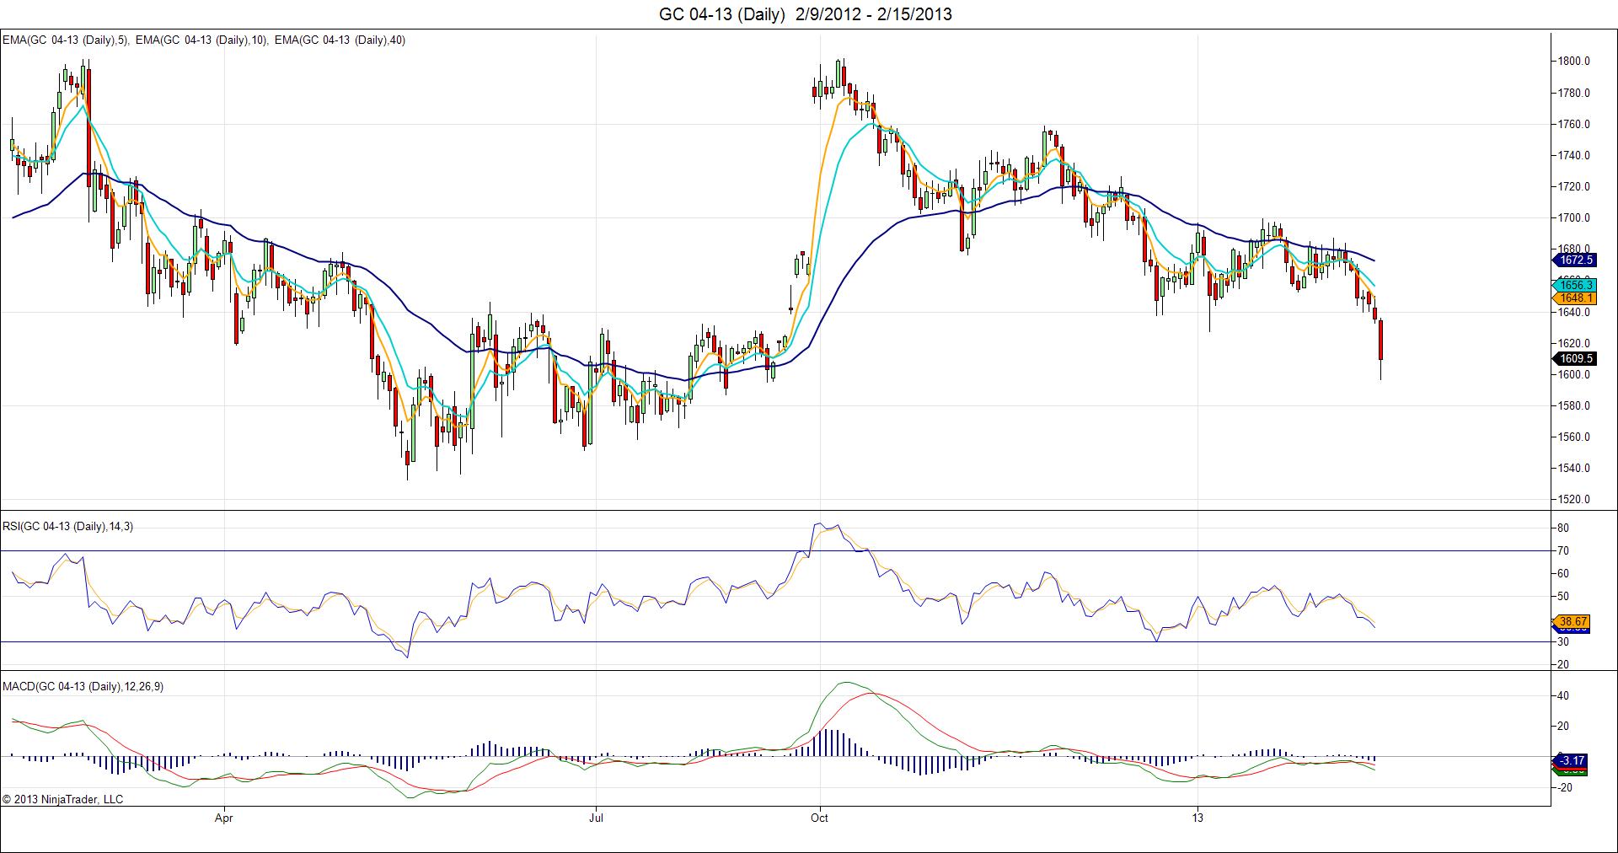
Task: Click the 20 level on MACD axis
Action: coord(1563,726)
